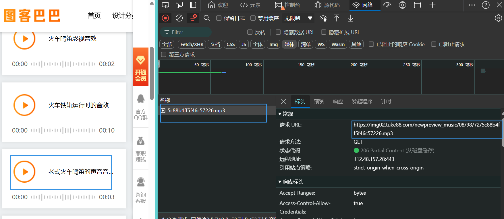Play 火车铁轨运行时的音效 audio
The width and height of the screenshot is (504, 219).
point(25,105)
